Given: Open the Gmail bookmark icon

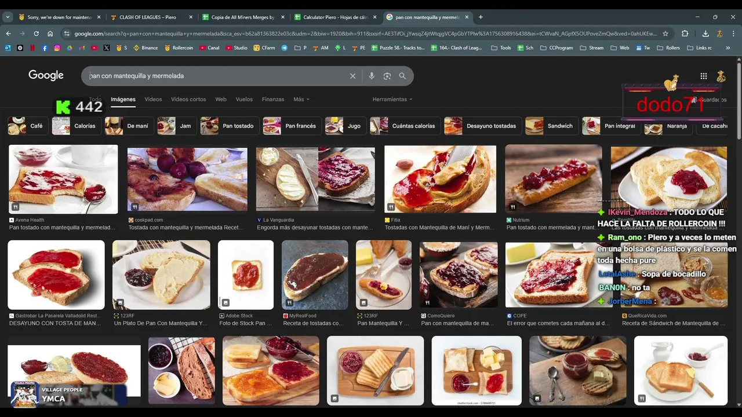Looking at the screenshot, I should 82,48.
